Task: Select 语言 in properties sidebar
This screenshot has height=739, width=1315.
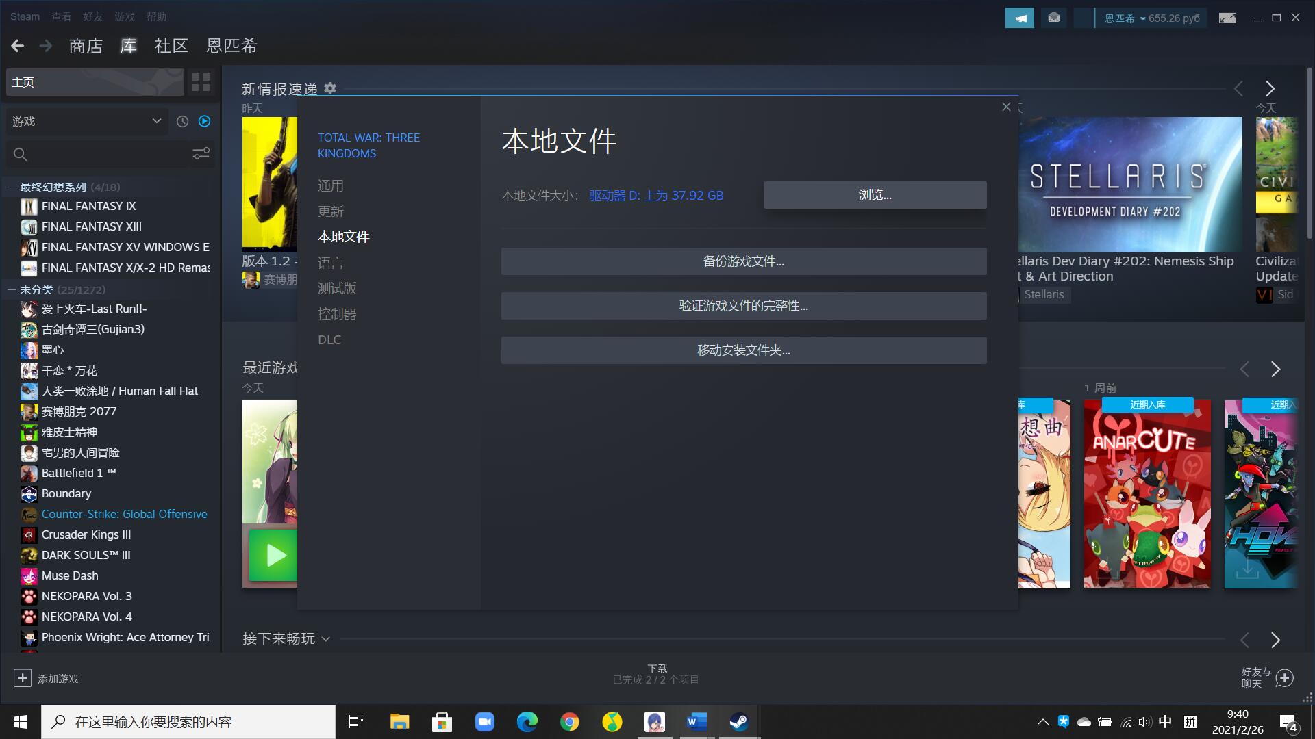Action: point(331,263)
